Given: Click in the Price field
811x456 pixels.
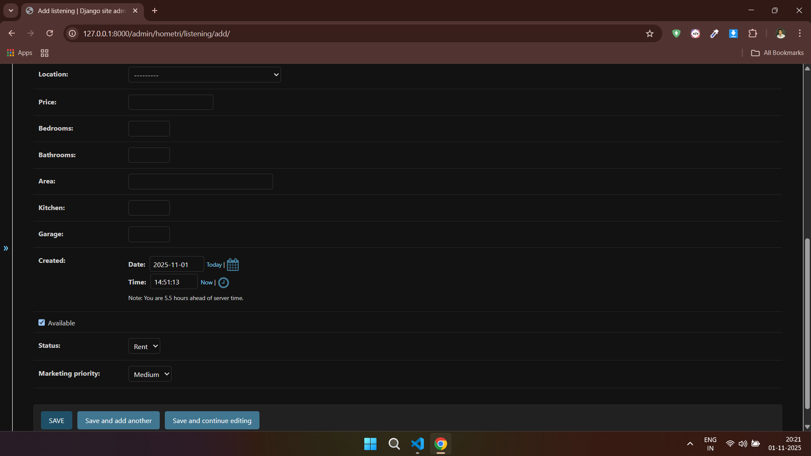Looking at the screenshot, I should 171,102.
